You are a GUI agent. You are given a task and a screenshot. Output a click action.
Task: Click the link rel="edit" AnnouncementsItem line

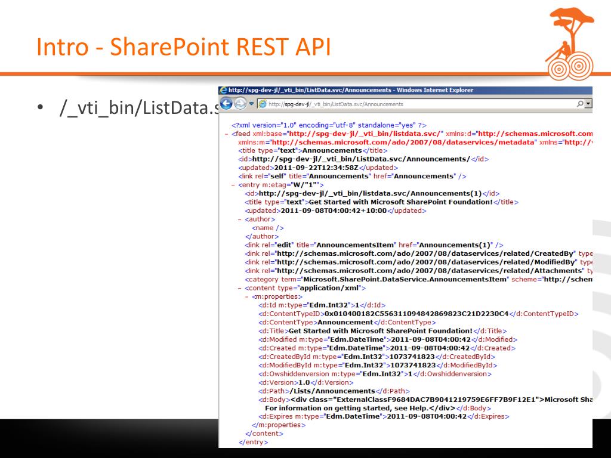(374, 245)
